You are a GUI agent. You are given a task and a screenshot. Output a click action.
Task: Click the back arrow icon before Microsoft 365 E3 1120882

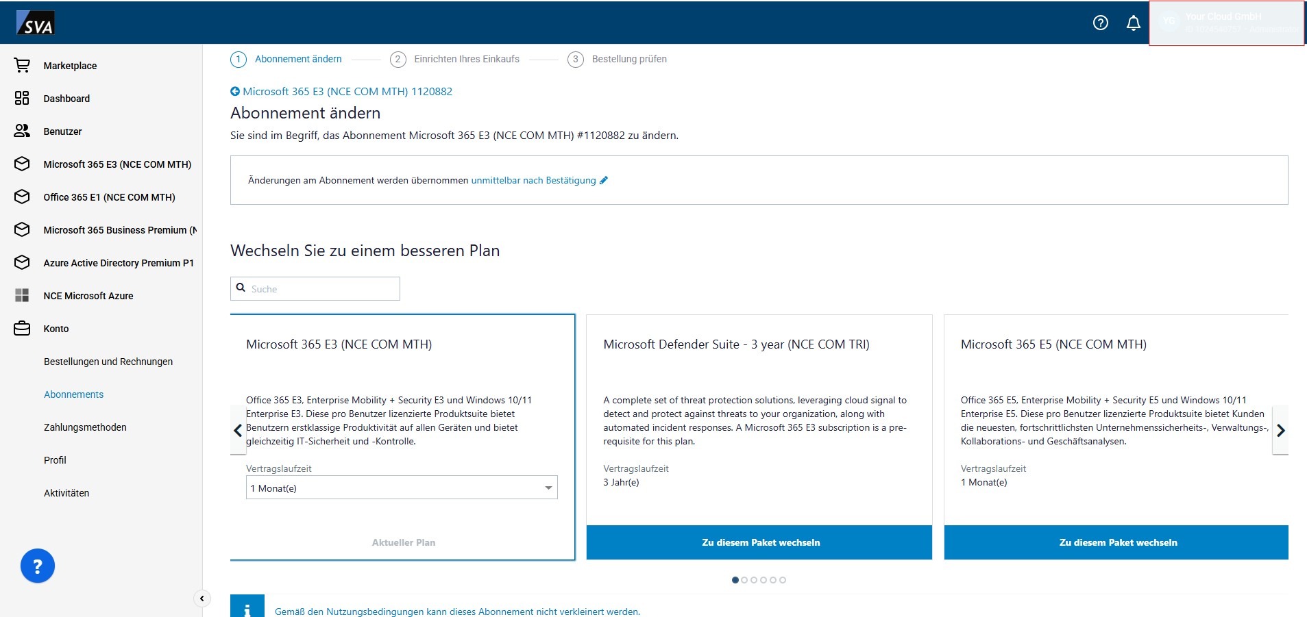[235, 91]
